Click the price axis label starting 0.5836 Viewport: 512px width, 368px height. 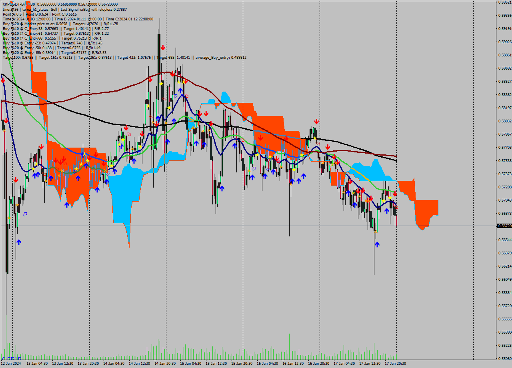505,94
